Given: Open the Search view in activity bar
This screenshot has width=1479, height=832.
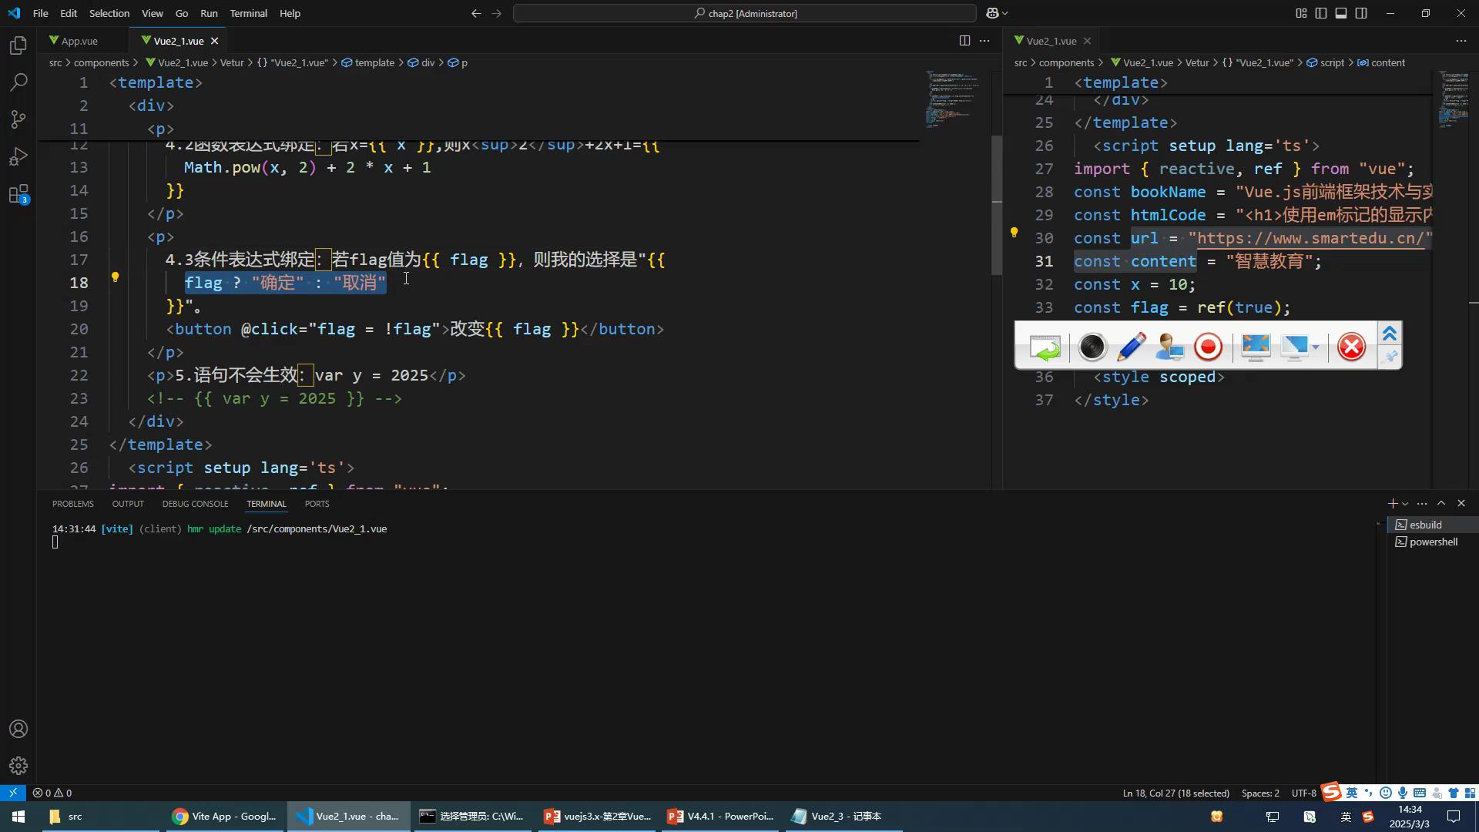Looking at the screenshot, I should coord(18,82).
